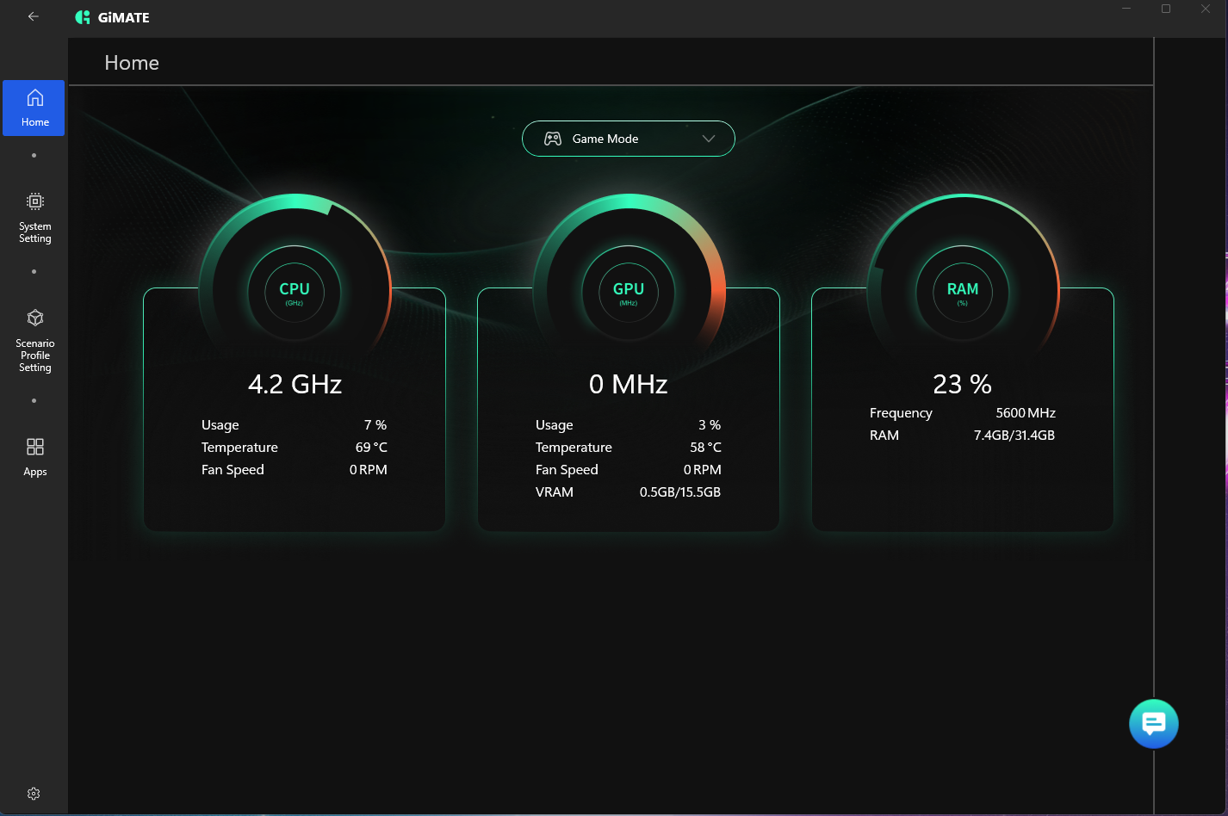Click the 4.2 GHz CPU reading
Image resolution: width=1228 pixels, height=816 pixels.
pos(295,384)
